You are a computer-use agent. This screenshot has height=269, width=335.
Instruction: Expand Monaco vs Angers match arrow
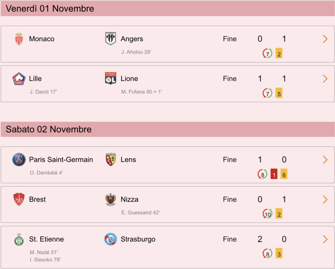point(325,39)
